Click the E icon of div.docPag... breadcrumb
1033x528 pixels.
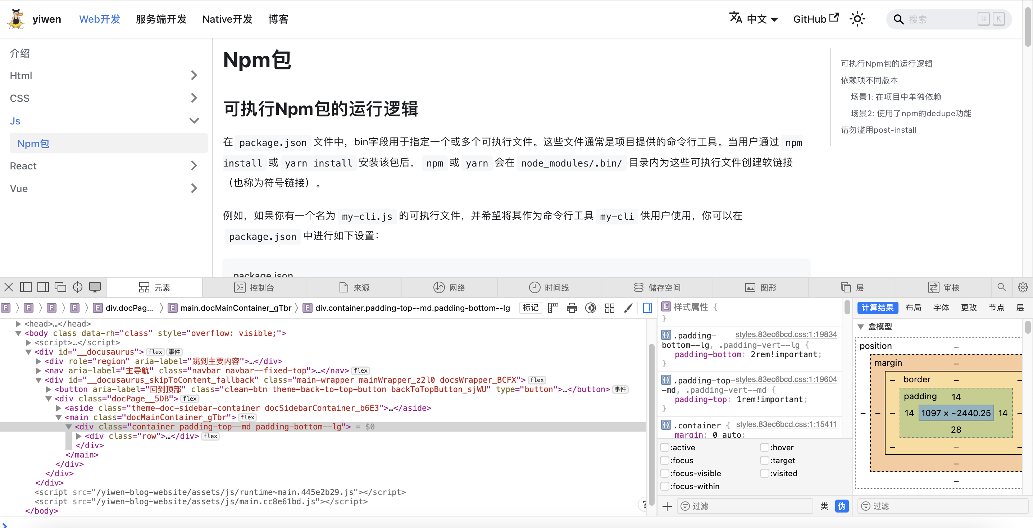[97, 308]
